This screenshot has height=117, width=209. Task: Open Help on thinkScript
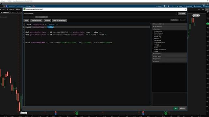[x=59, y=20]
